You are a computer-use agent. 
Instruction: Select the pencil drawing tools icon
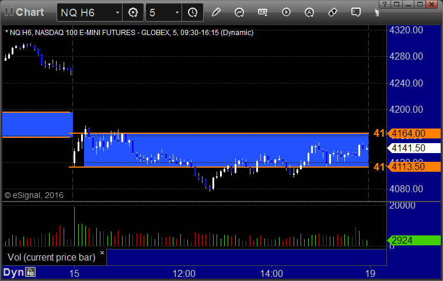click(216, 12)
